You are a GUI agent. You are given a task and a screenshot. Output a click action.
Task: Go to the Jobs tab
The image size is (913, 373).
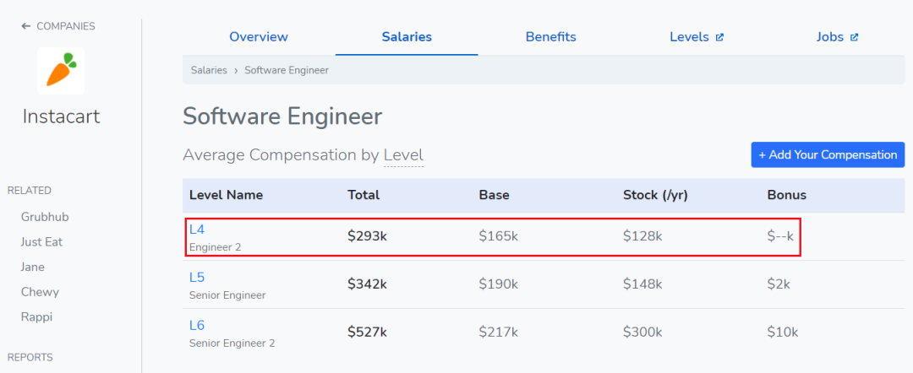(x=829, y=37)
